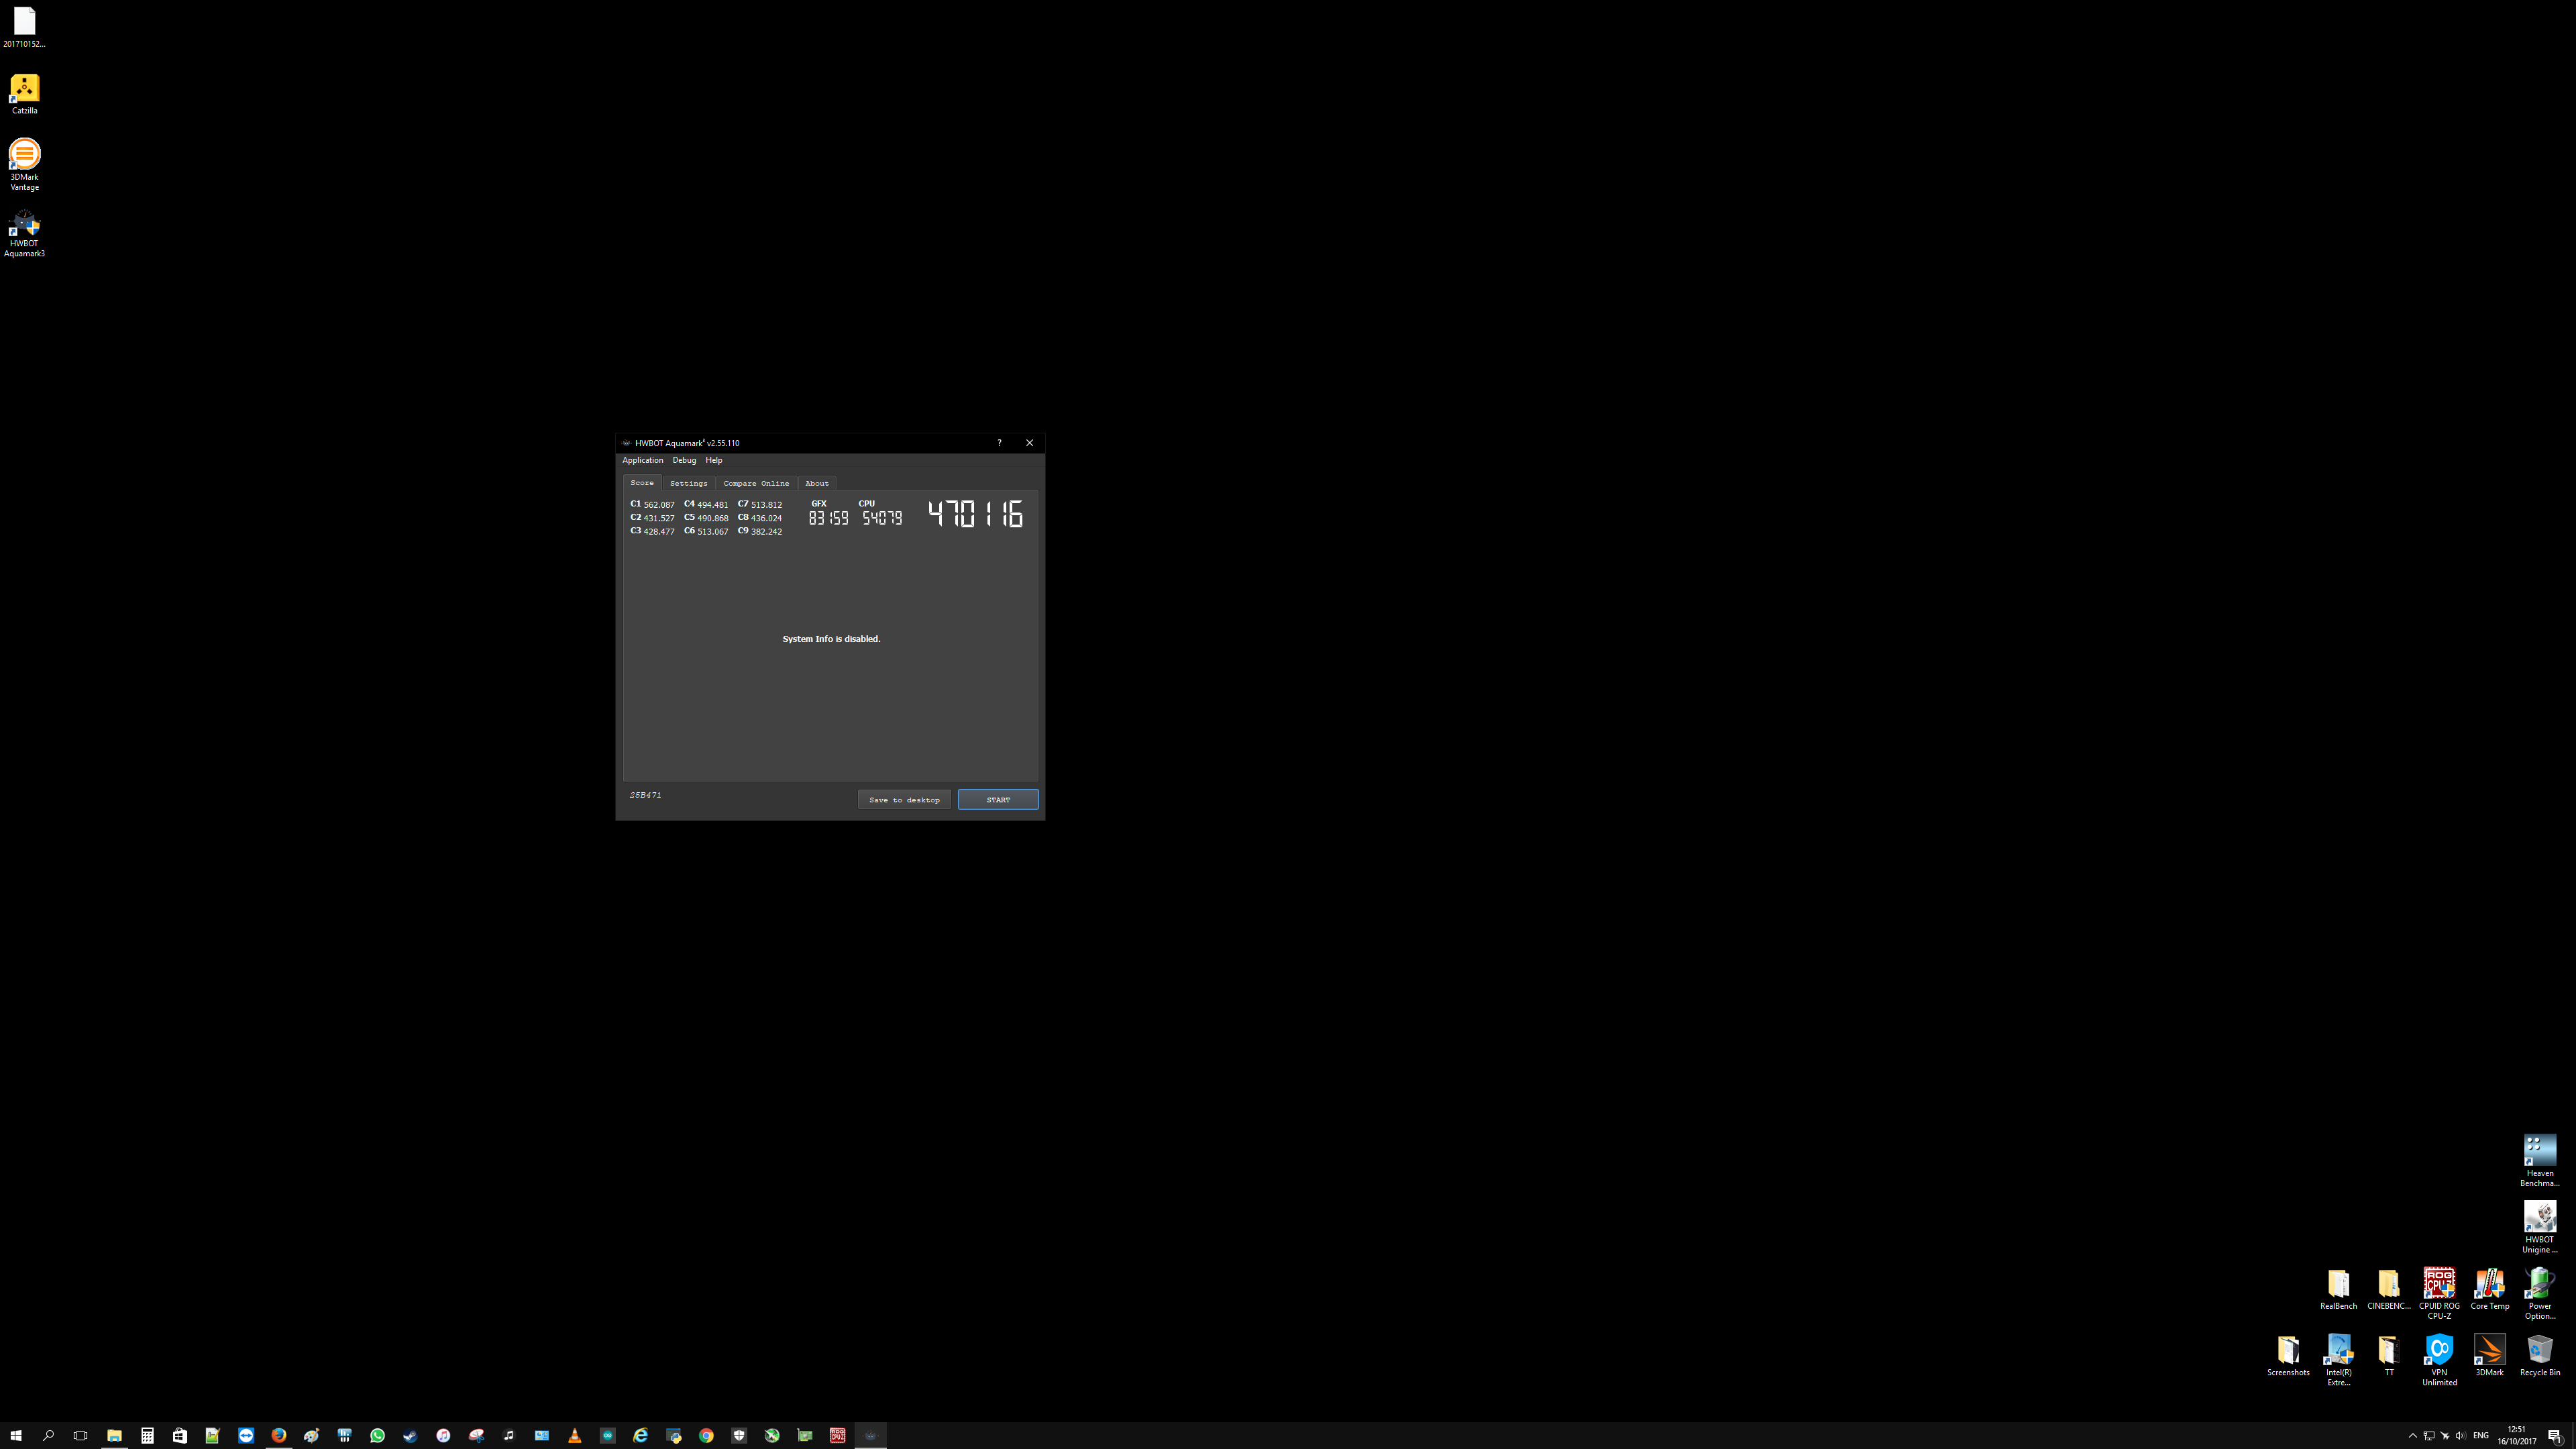Click Save to desktop button
2576x1449 pixels.
(904, 799)
